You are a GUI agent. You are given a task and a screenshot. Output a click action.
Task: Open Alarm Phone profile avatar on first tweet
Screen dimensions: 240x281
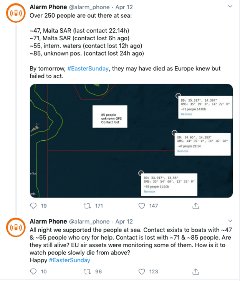[16, 14]
